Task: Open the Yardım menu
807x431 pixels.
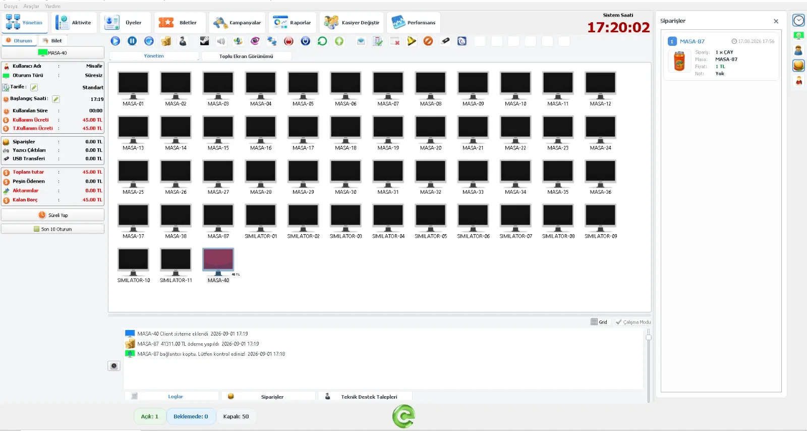Action: click(52, 7)
